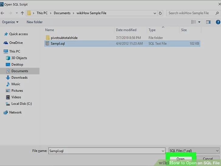Open the Organize dropdown menu
This screenshot has height=166, width=221.
point(10,22)
